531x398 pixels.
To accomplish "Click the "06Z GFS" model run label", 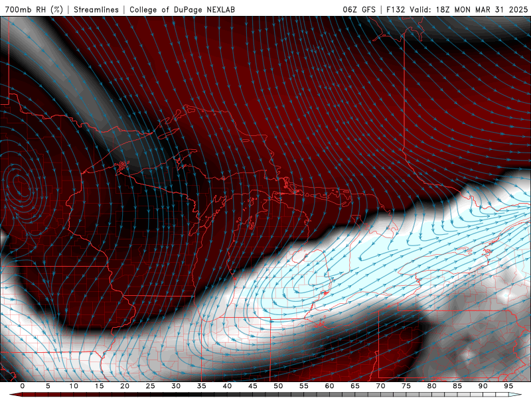I will [x=359, y=9].
